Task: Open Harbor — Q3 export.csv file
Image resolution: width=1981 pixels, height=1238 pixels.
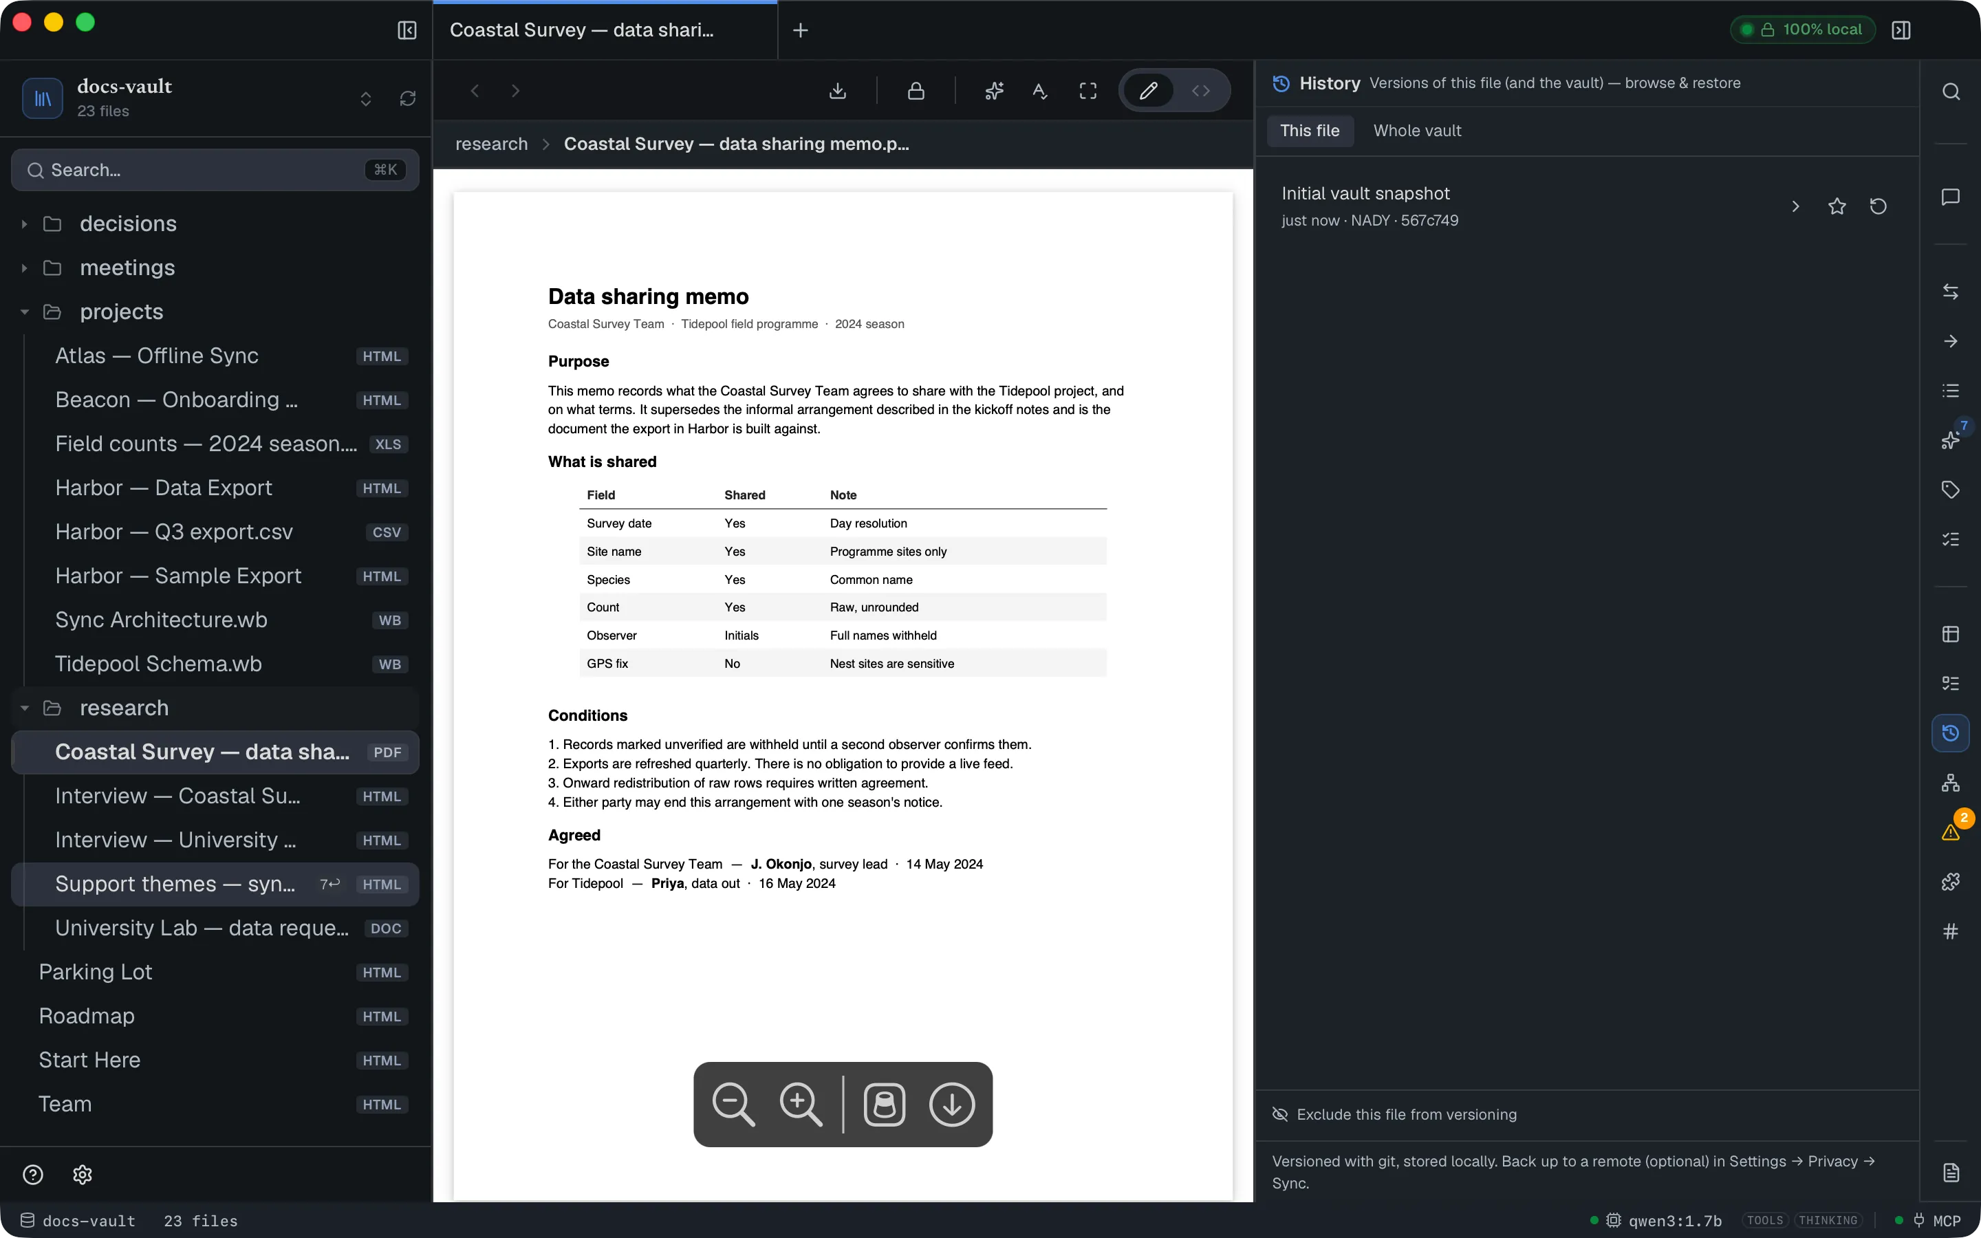Action: (x=216, y=532)
